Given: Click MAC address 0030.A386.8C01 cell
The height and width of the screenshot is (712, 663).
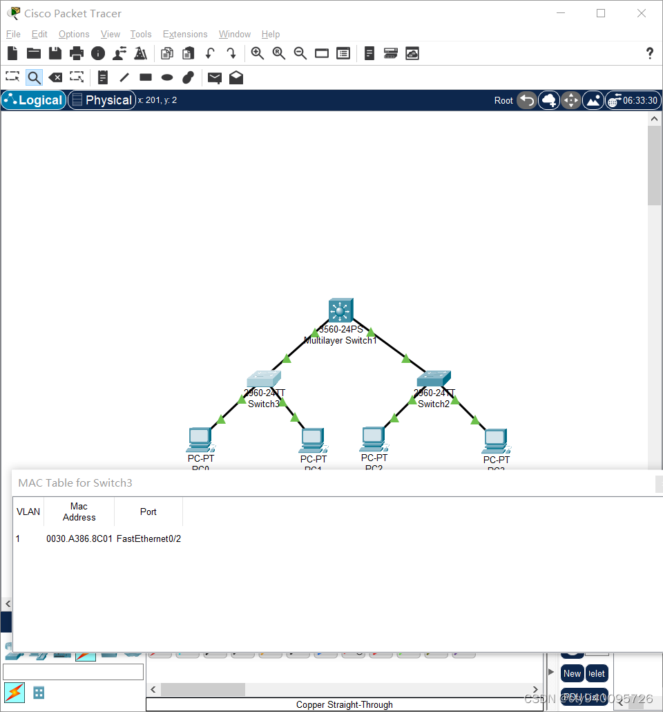Looking at the screenshot, I should [x=79, y=538].
